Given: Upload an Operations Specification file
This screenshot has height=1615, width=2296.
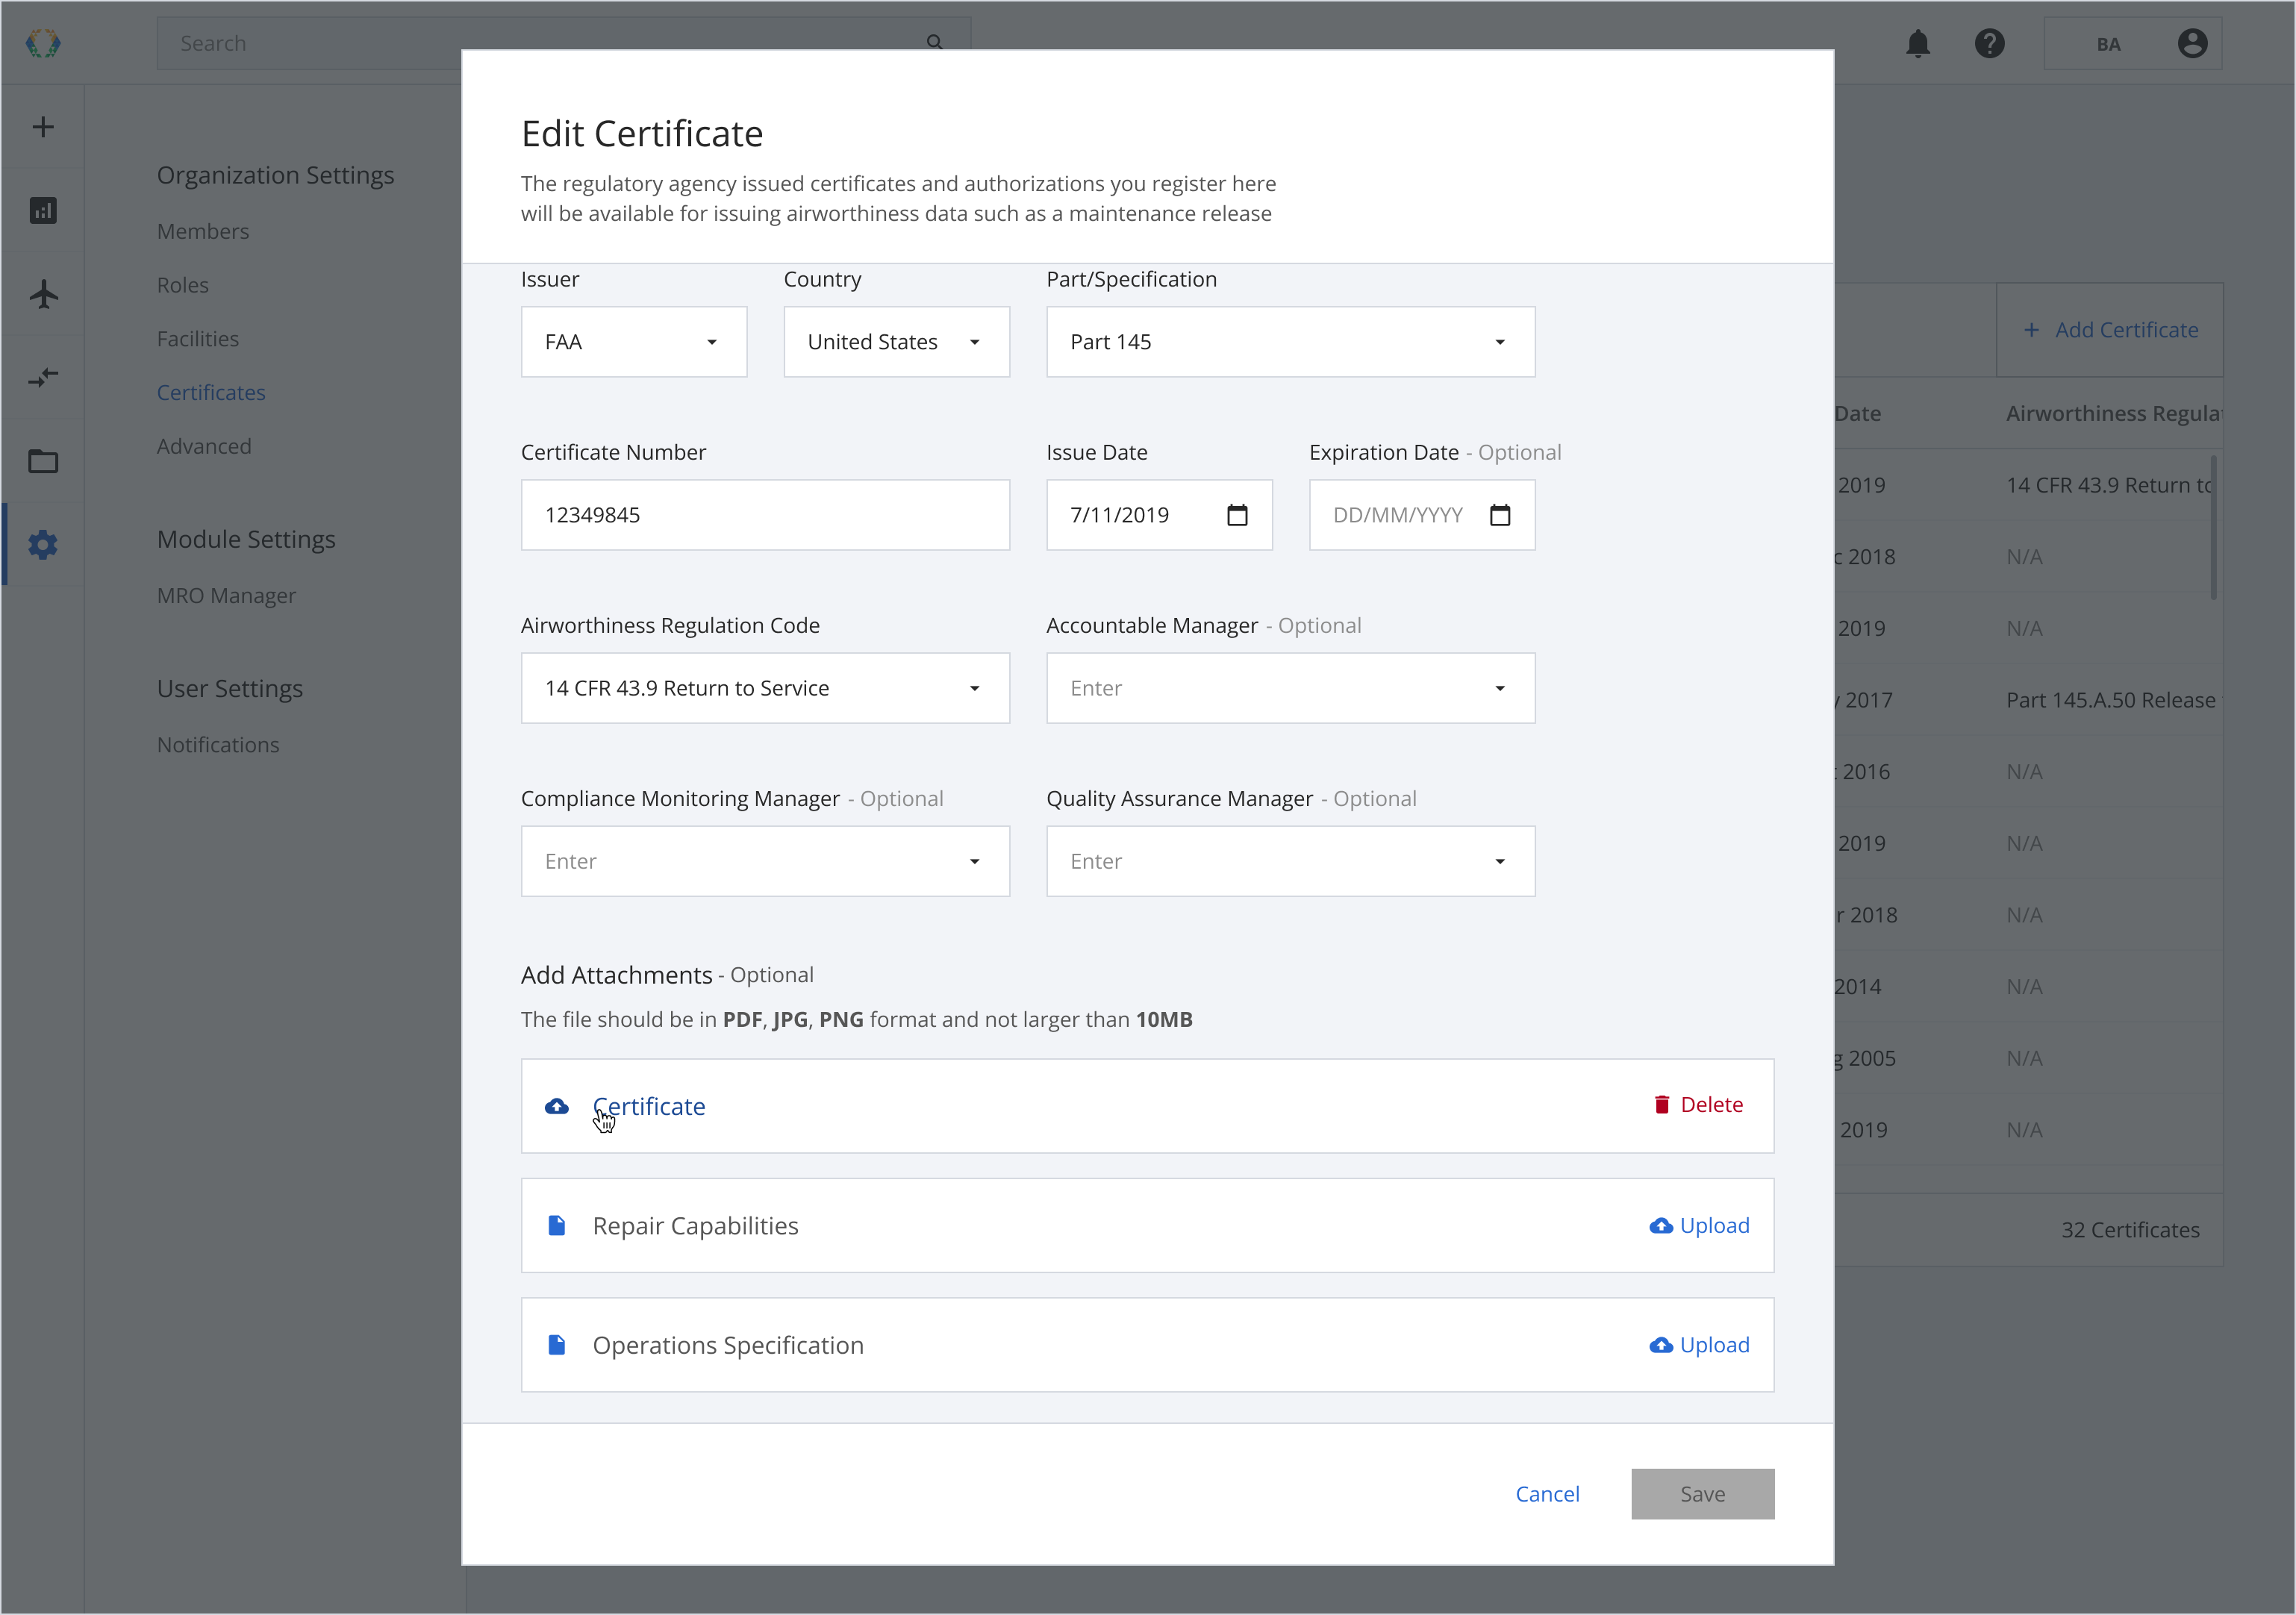Looking at the screenshot, I should point(1699,1345).
